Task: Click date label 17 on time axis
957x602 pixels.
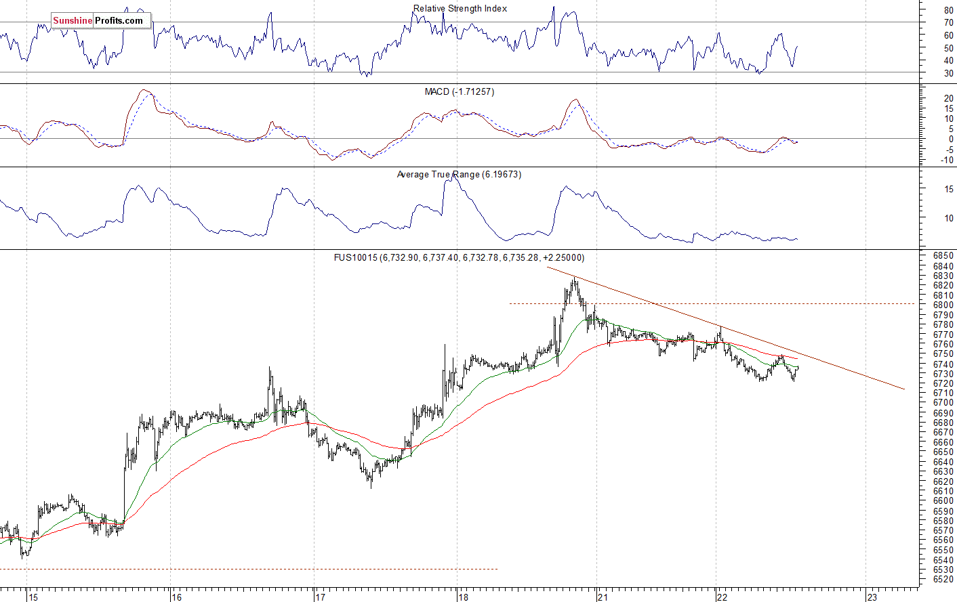Action: click(x=320, y=597)
